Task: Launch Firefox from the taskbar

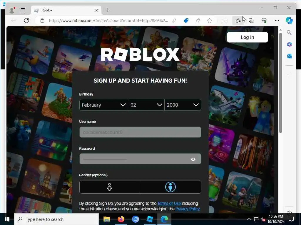Action: coord(121,219)
